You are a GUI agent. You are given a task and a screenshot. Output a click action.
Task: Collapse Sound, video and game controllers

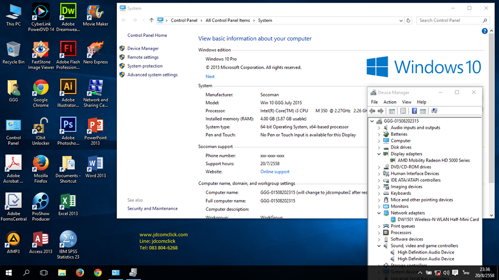click(x=379, y=246)
